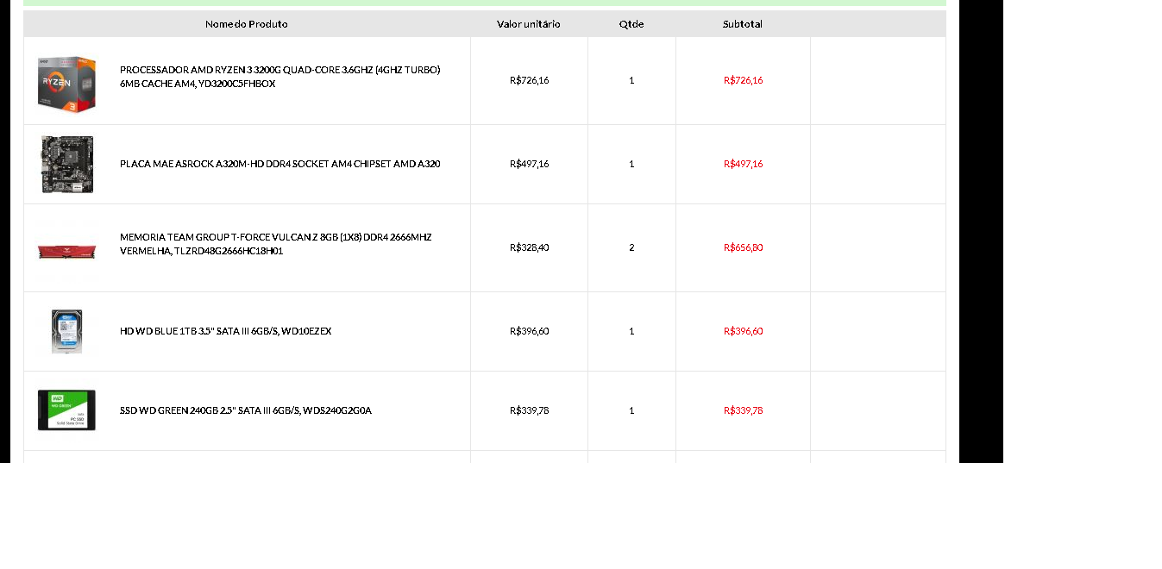Select the red subtotal R$726,16 of the processor
Screen dimensions: 1162x569
tap(743, 80)
